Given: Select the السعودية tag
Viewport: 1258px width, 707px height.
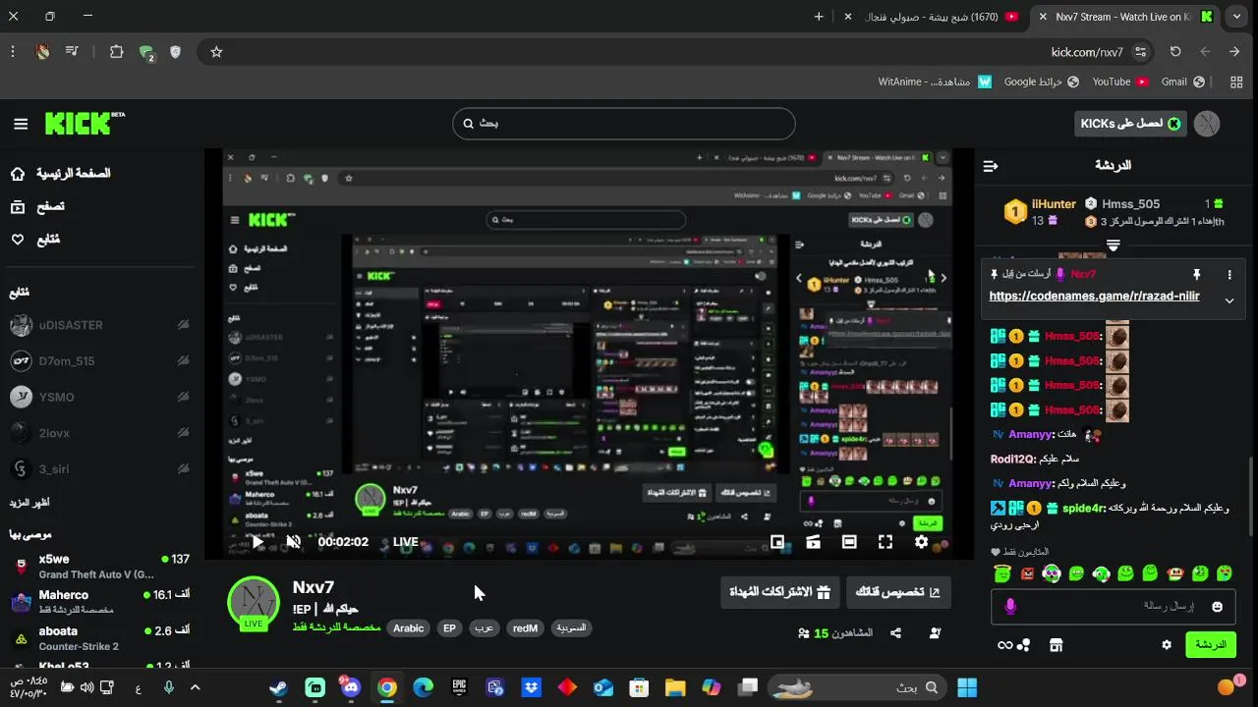Looking at the screenshot, I should 571,628.
